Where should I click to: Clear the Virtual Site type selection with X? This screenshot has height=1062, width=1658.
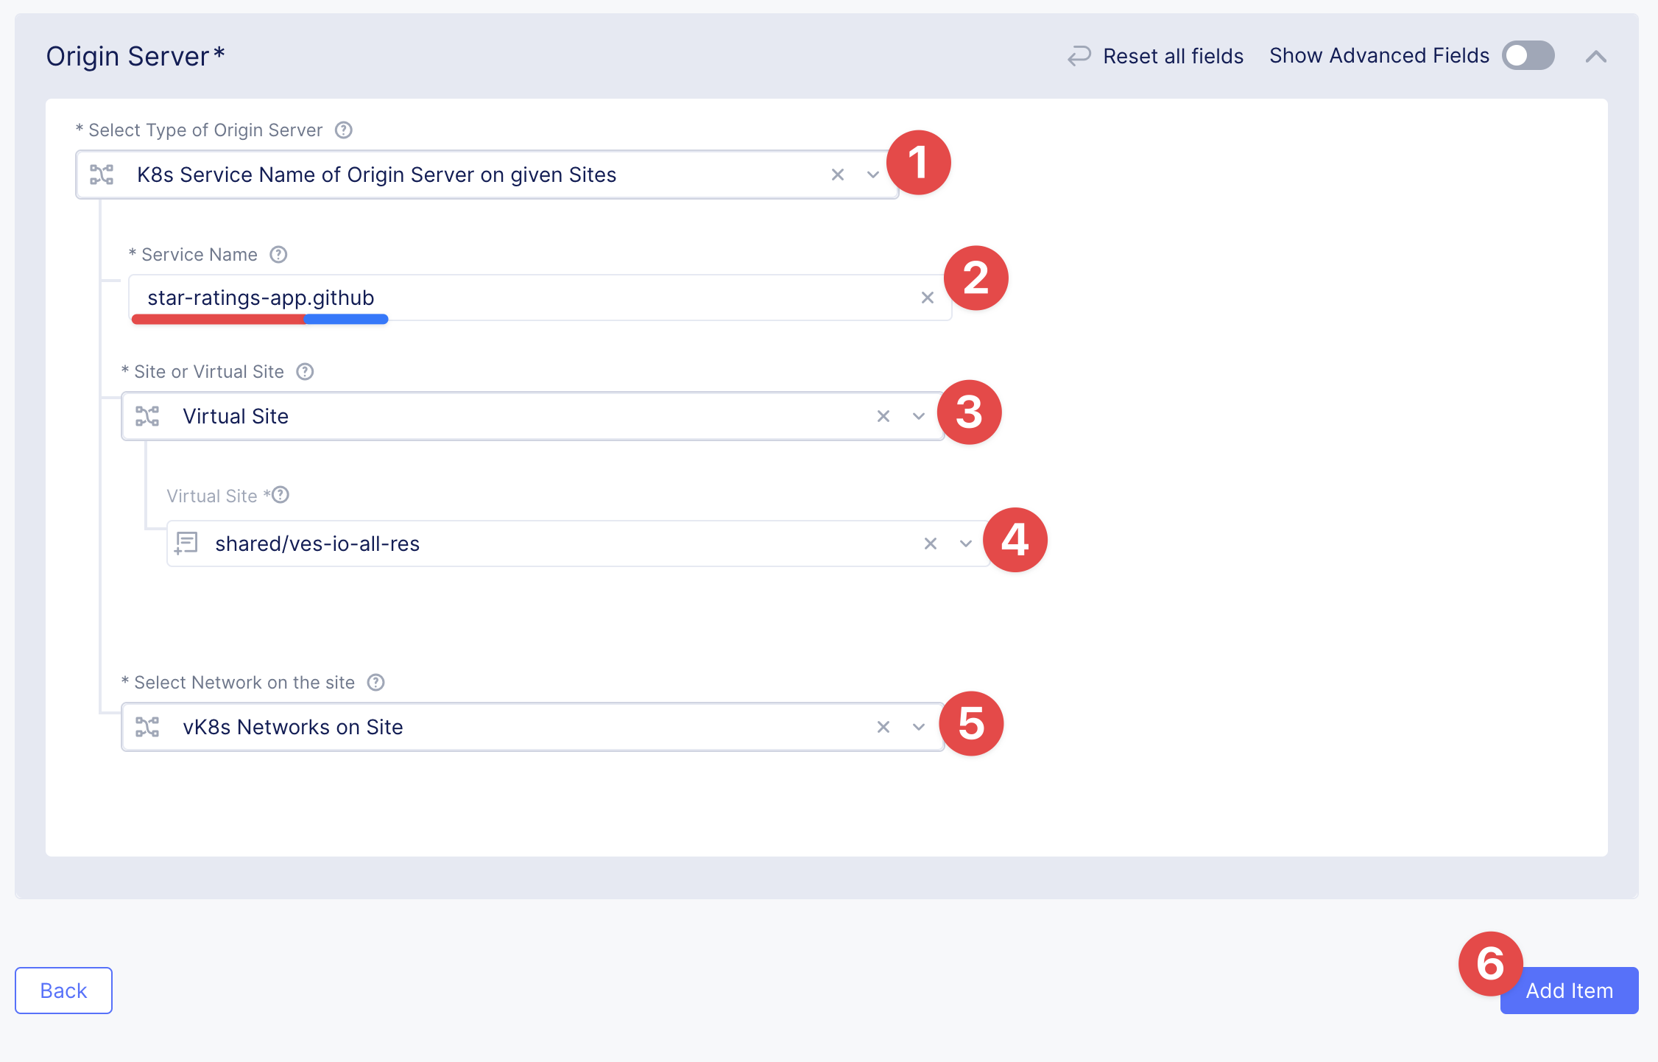pos(883,416)
